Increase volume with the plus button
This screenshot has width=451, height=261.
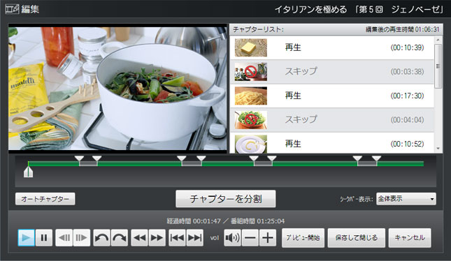(268, 238)
